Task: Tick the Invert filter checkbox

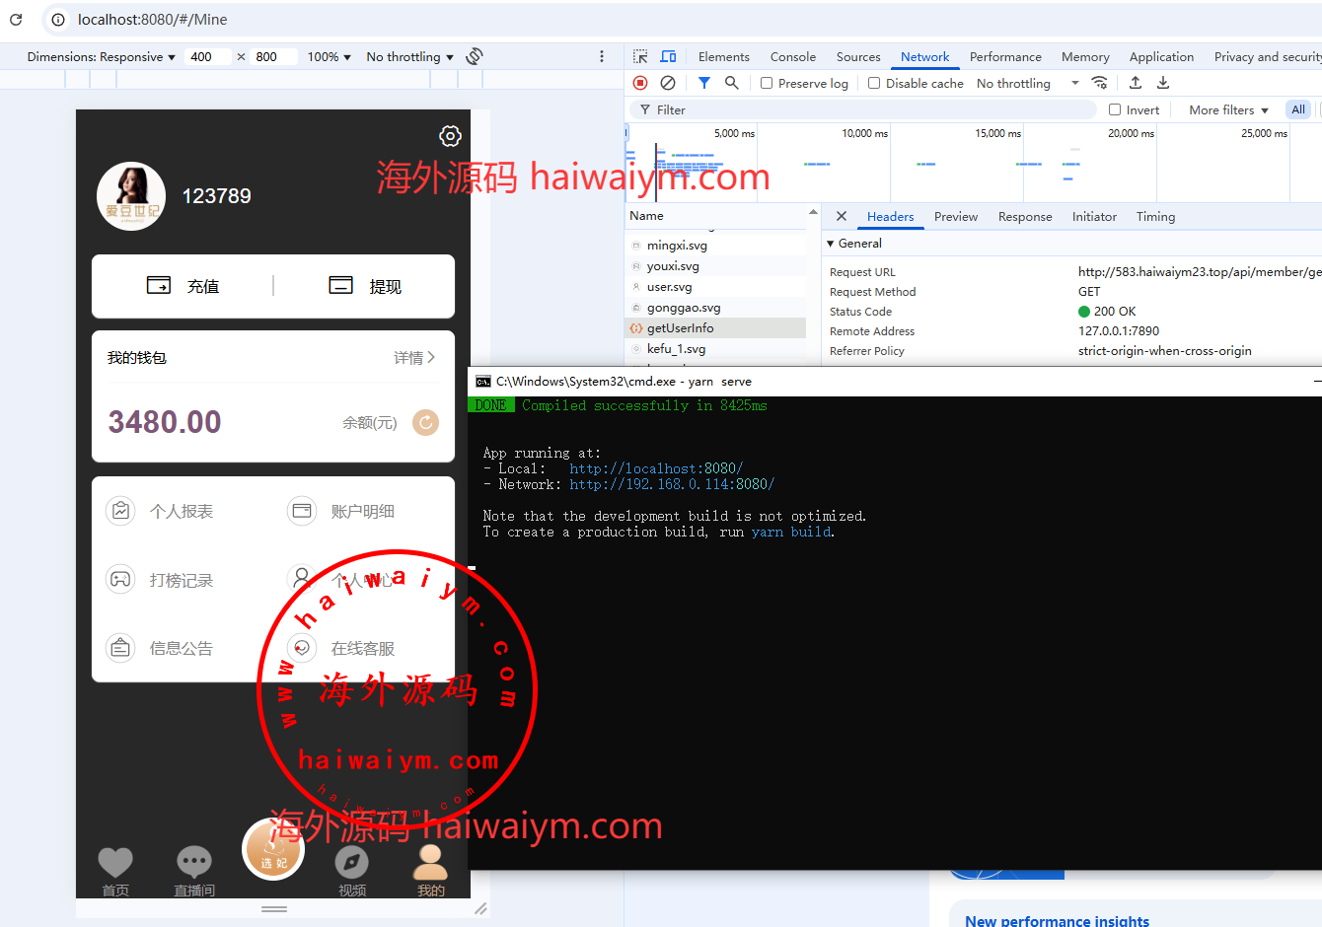Action: pos(1115,110)
